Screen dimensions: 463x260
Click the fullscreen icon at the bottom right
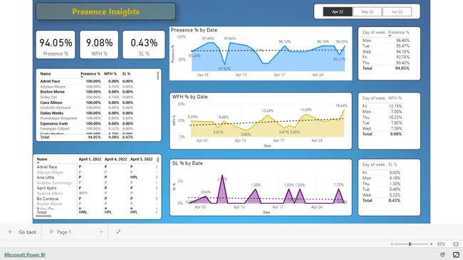coord(456,254)
